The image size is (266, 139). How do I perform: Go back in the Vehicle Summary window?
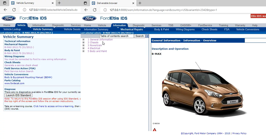tap(5, 10)
